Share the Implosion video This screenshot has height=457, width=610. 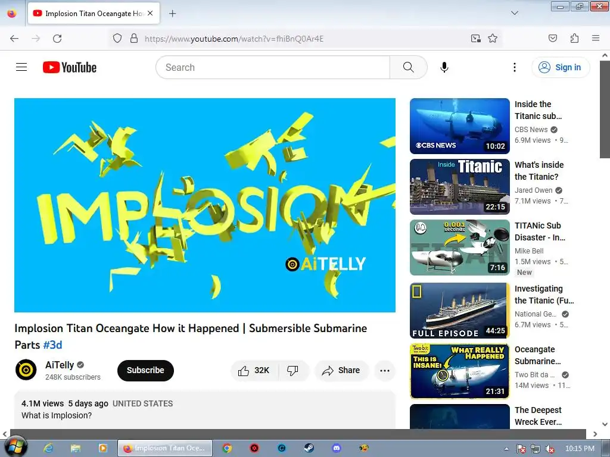[341, 370]
